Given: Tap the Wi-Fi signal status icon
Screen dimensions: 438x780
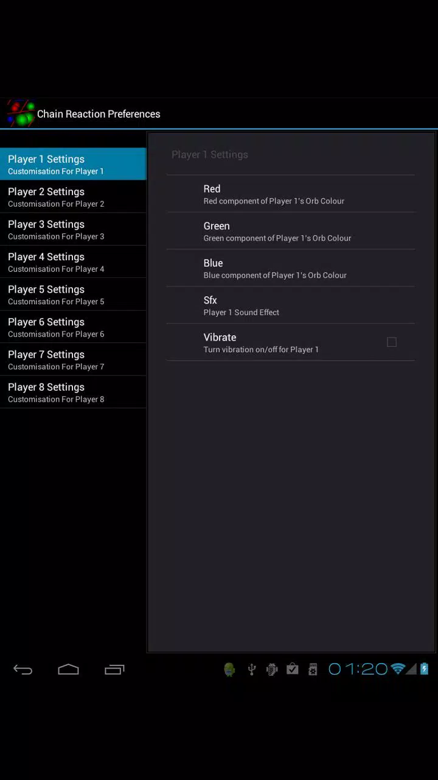Looking at the screenshot, I should 398,669.
